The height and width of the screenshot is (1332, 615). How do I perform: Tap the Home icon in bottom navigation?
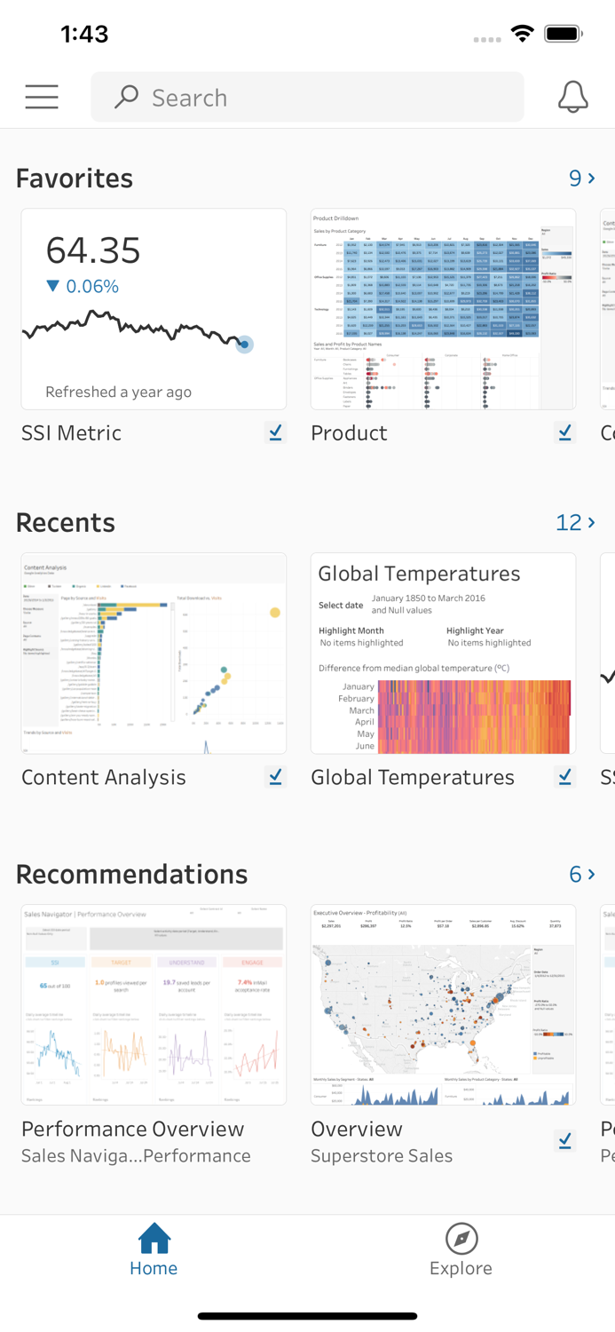point(154,1240)
